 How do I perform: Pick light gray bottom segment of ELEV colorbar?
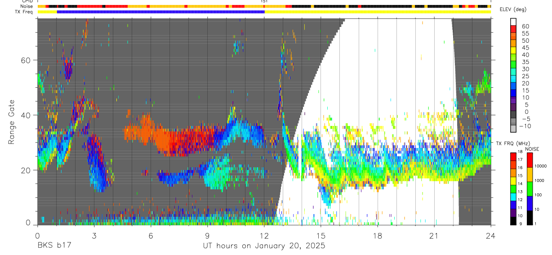click(513, 129)
